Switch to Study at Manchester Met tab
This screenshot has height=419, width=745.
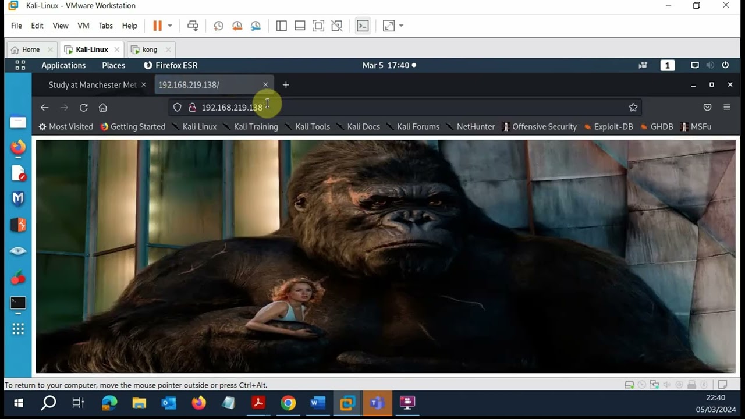coord(92,85)
